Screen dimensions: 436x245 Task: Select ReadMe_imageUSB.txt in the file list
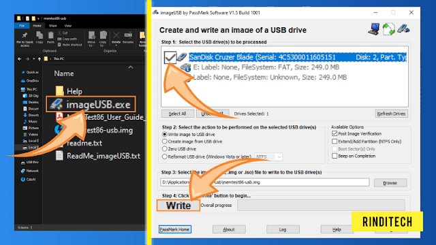pos(97,156)
